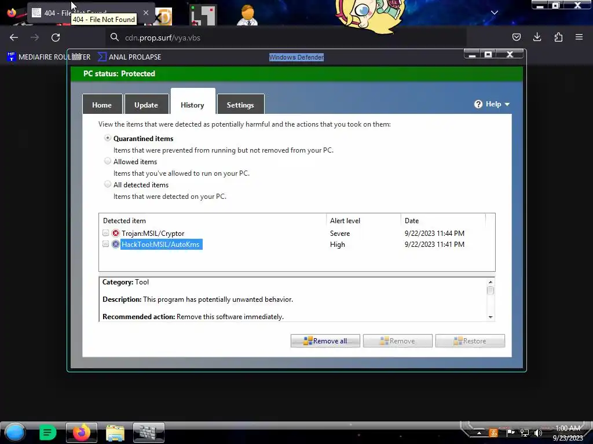Screen dimensions: 593x444
Task: Open File Explorer from the taskbar
Action: tap(115, 432)
